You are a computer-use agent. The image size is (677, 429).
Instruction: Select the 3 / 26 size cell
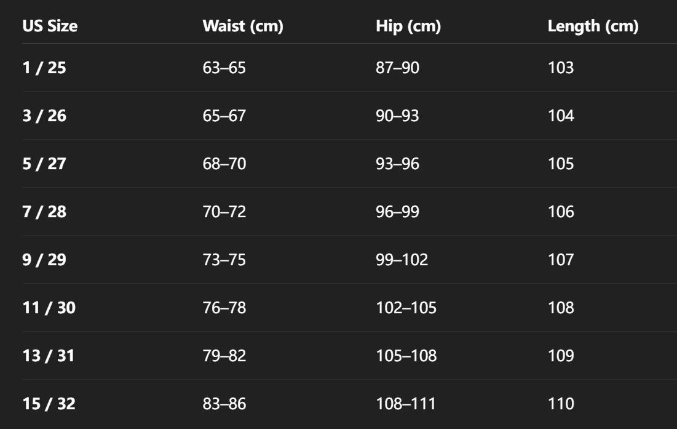(x=44, y=116)
